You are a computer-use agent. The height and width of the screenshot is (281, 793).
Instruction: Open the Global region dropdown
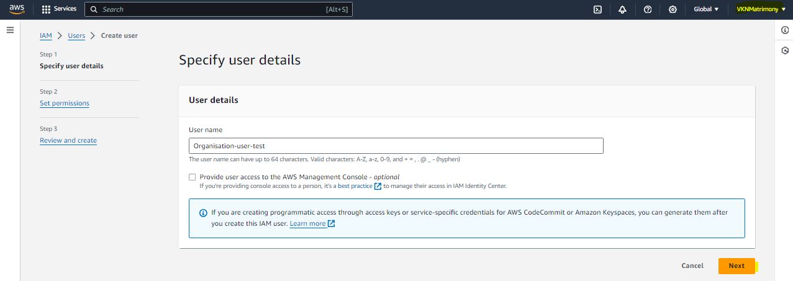pos(706,9)
